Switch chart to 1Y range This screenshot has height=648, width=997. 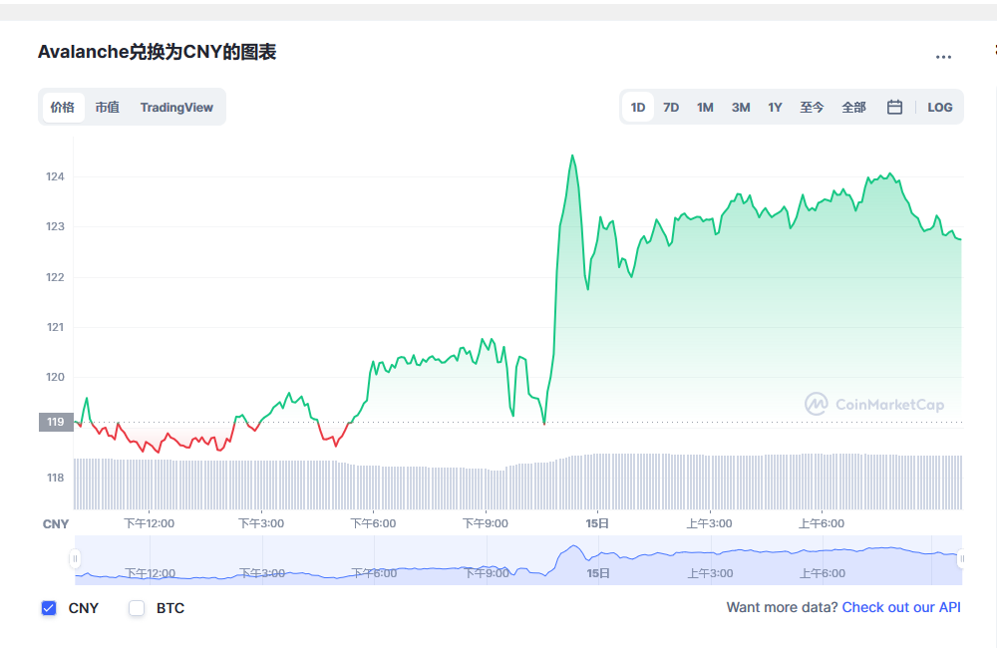pos(775,107)
